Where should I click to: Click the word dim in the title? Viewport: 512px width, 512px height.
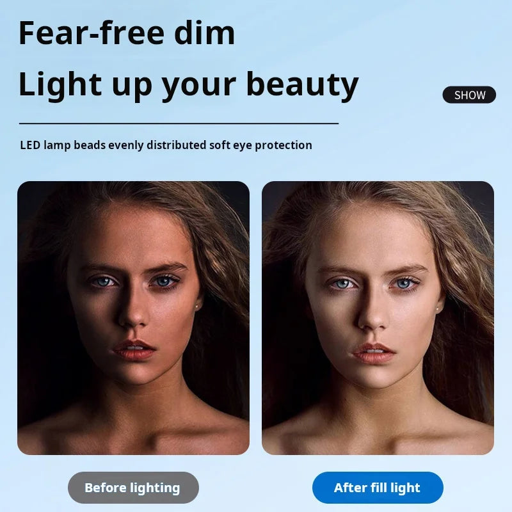click(204, 33)
